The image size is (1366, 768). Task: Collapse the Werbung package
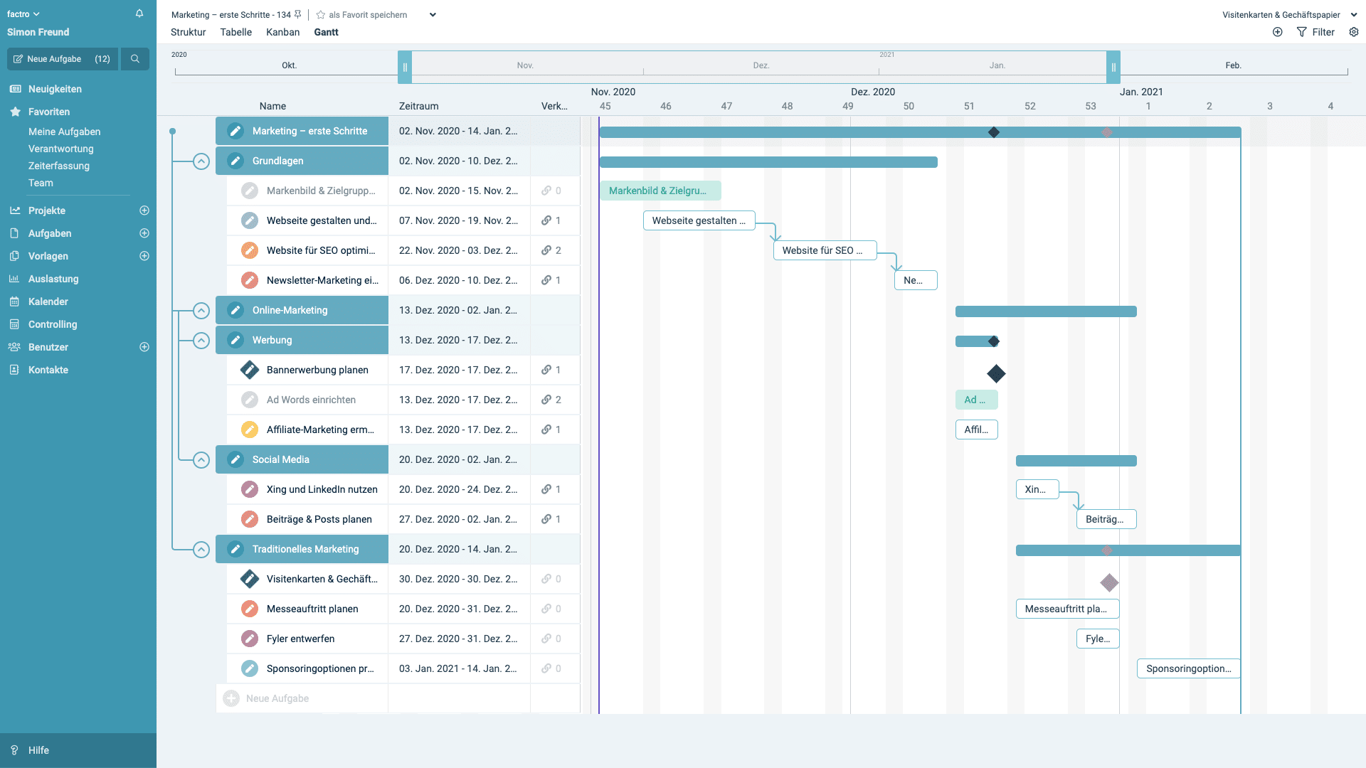point(201,341)
